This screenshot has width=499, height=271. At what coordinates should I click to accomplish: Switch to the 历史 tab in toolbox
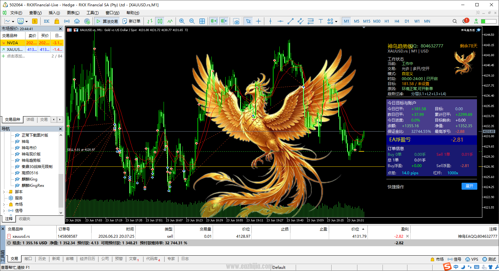[x=42, y=259]
